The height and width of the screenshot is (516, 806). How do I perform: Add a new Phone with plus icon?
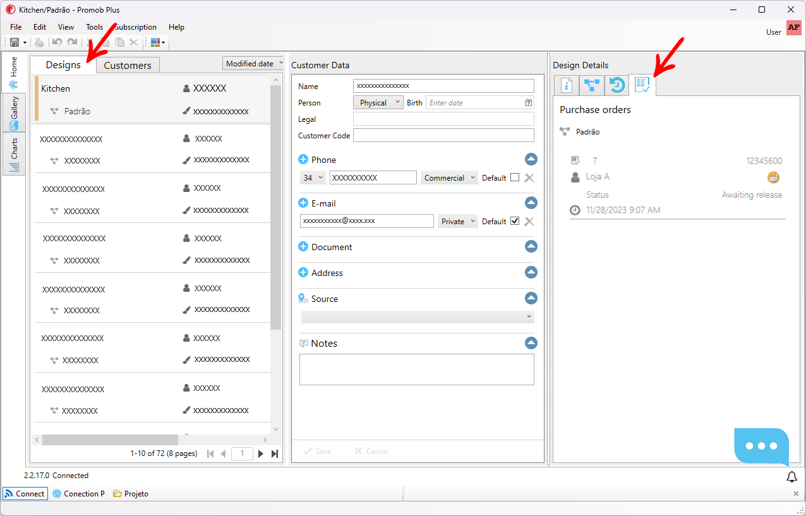coord(303,160)
